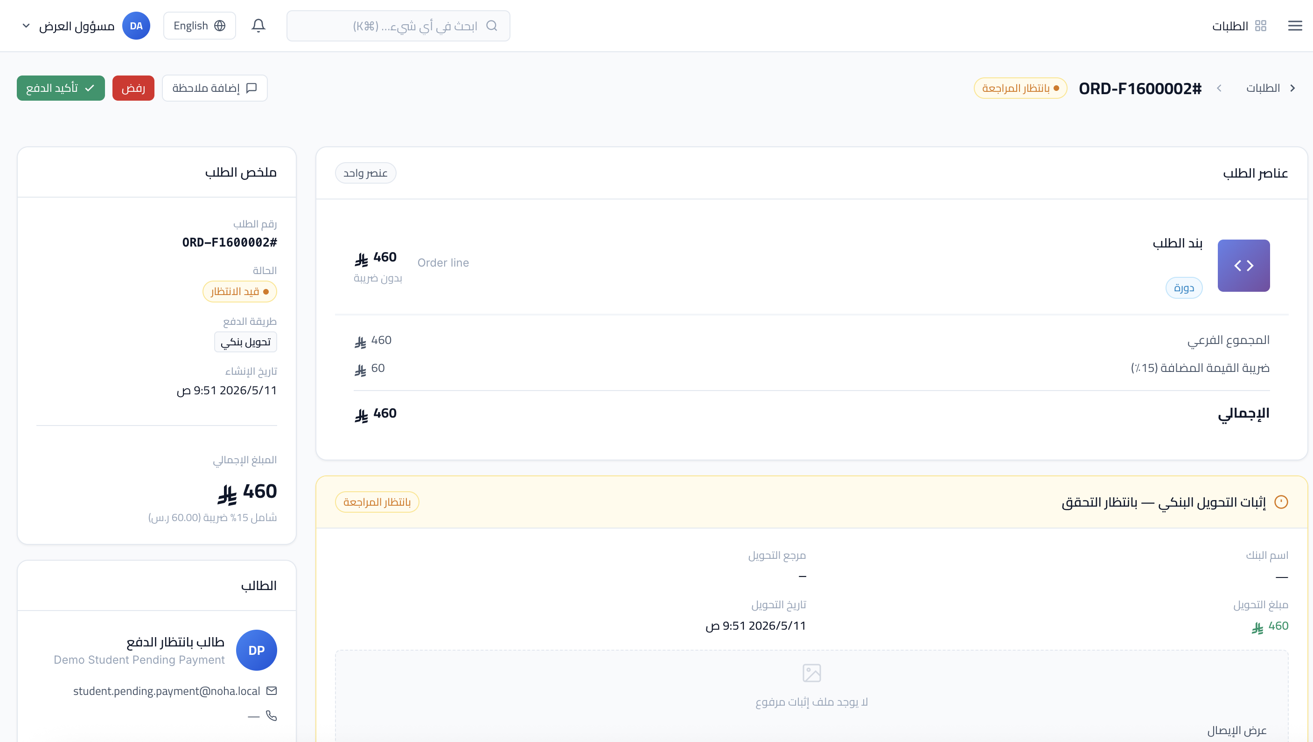Click the بانتظار المراجعة badge in transfer proof card

point(377,502)
